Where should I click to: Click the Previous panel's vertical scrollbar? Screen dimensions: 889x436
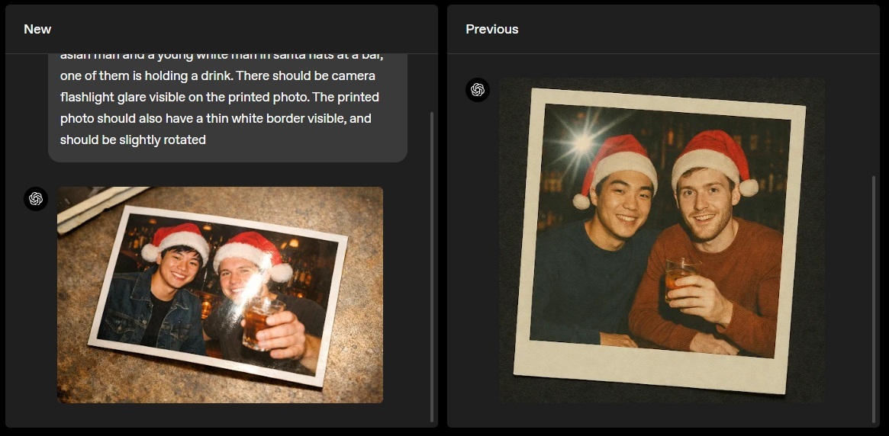coord(873,299)
